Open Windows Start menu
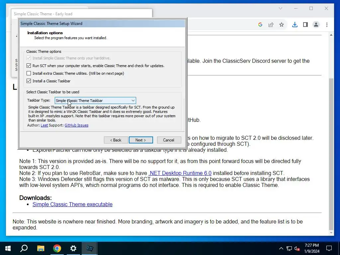Viewport: 340px width, 255px height. (x=8, y=248)
